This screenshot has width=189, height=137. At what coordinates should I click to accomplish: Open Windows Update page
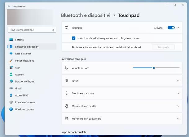[x=32, y=109]
